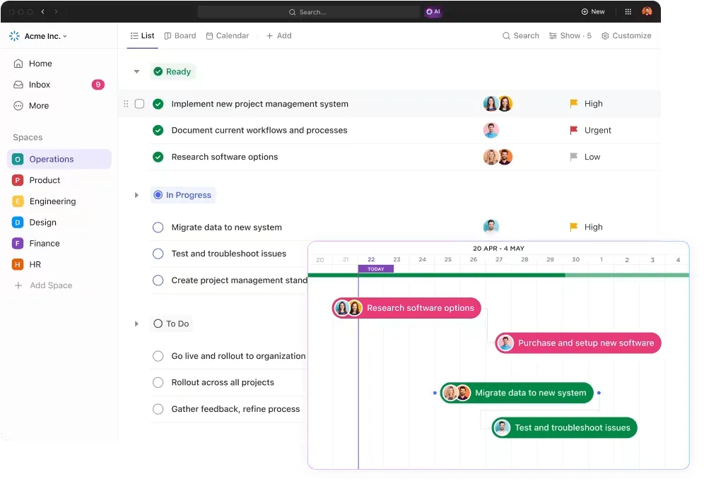Open the Customize settings

(626, 36)
